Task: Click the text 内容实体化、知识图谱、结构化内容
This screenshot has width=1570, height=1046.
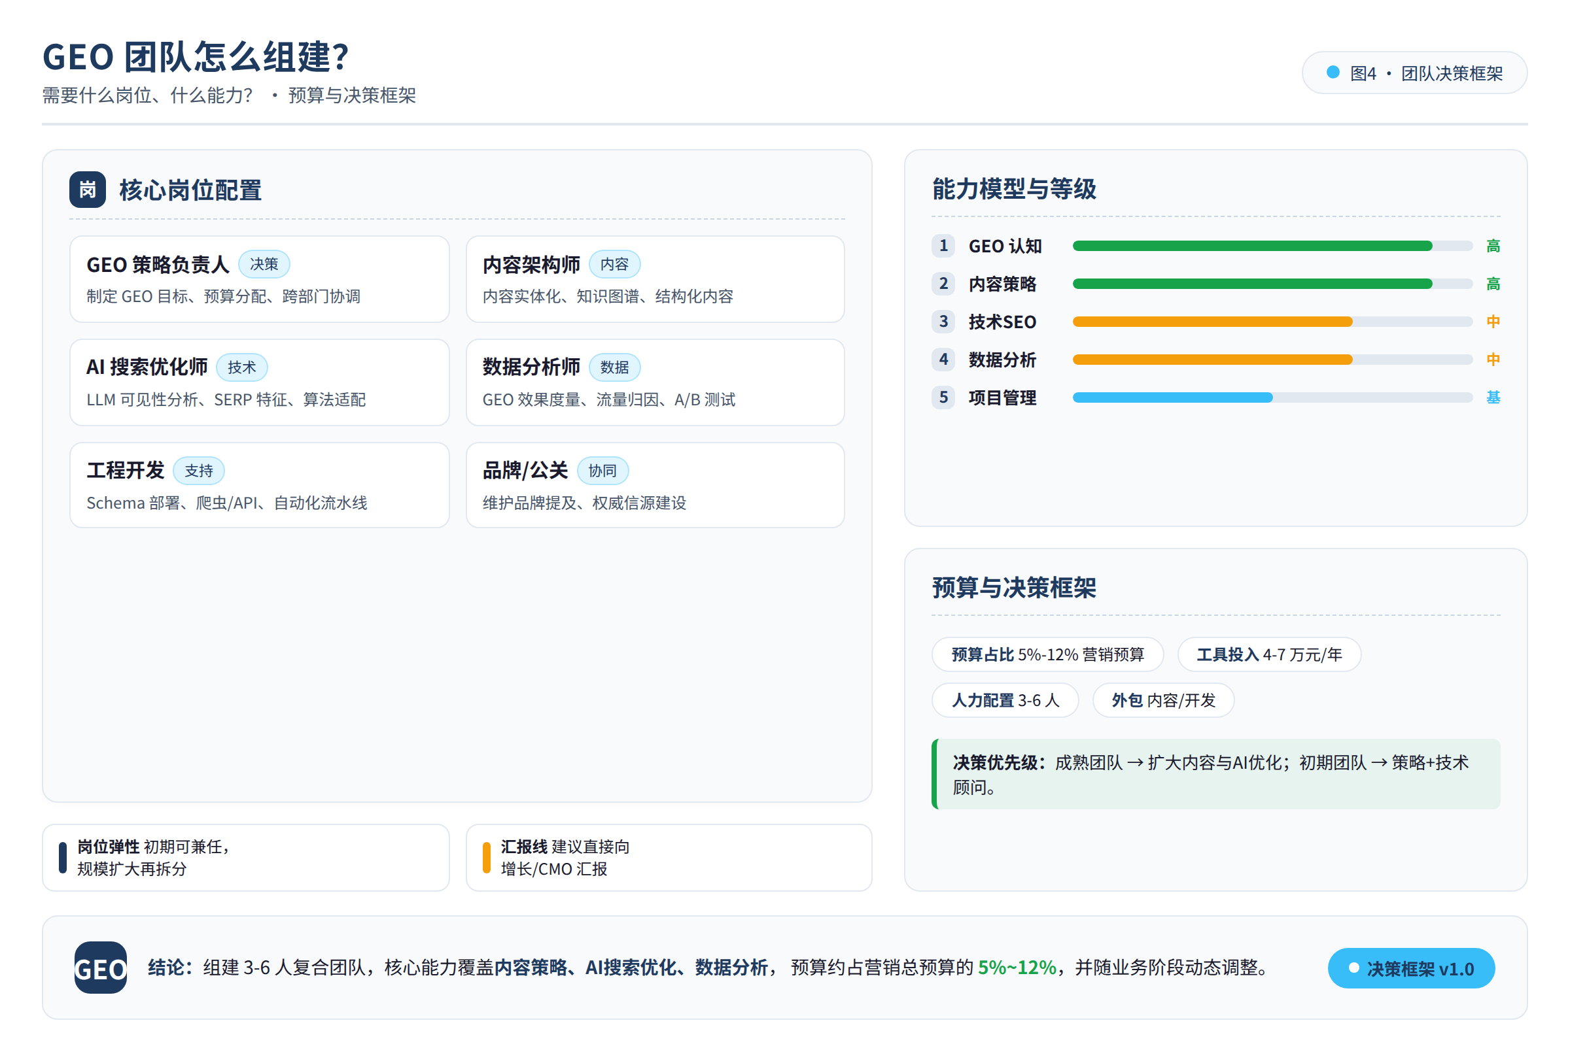Action: click(608, 296)
